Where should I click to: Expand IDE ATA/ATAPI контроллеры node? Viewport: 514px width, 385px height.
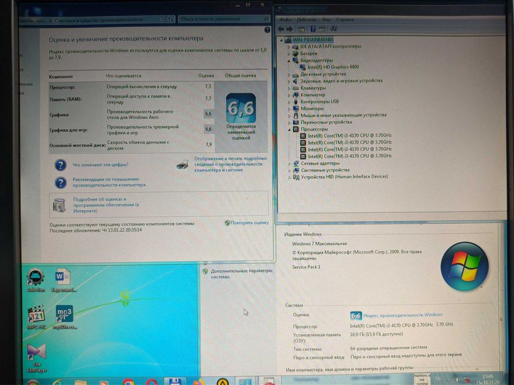[x=289, y=47]
